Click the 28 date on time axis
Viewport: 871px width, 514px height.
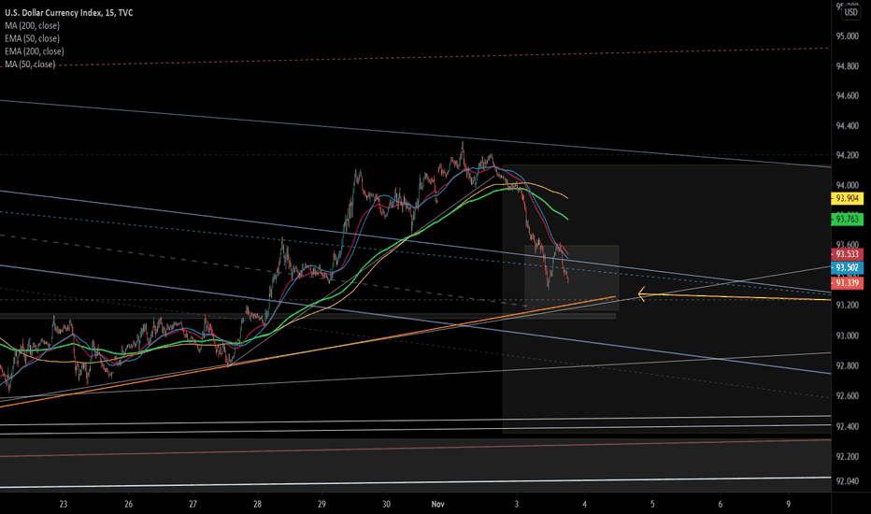(x=257, y=504)
